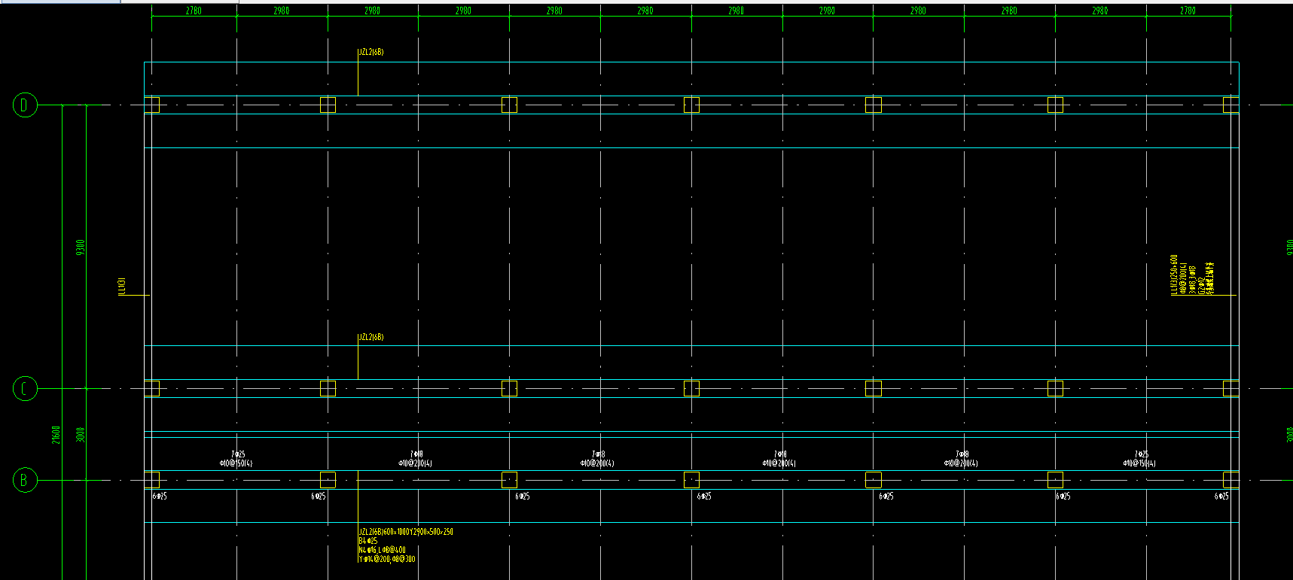Click the leftmost 6Φ25 label under axis B

[x=160, y=496]
